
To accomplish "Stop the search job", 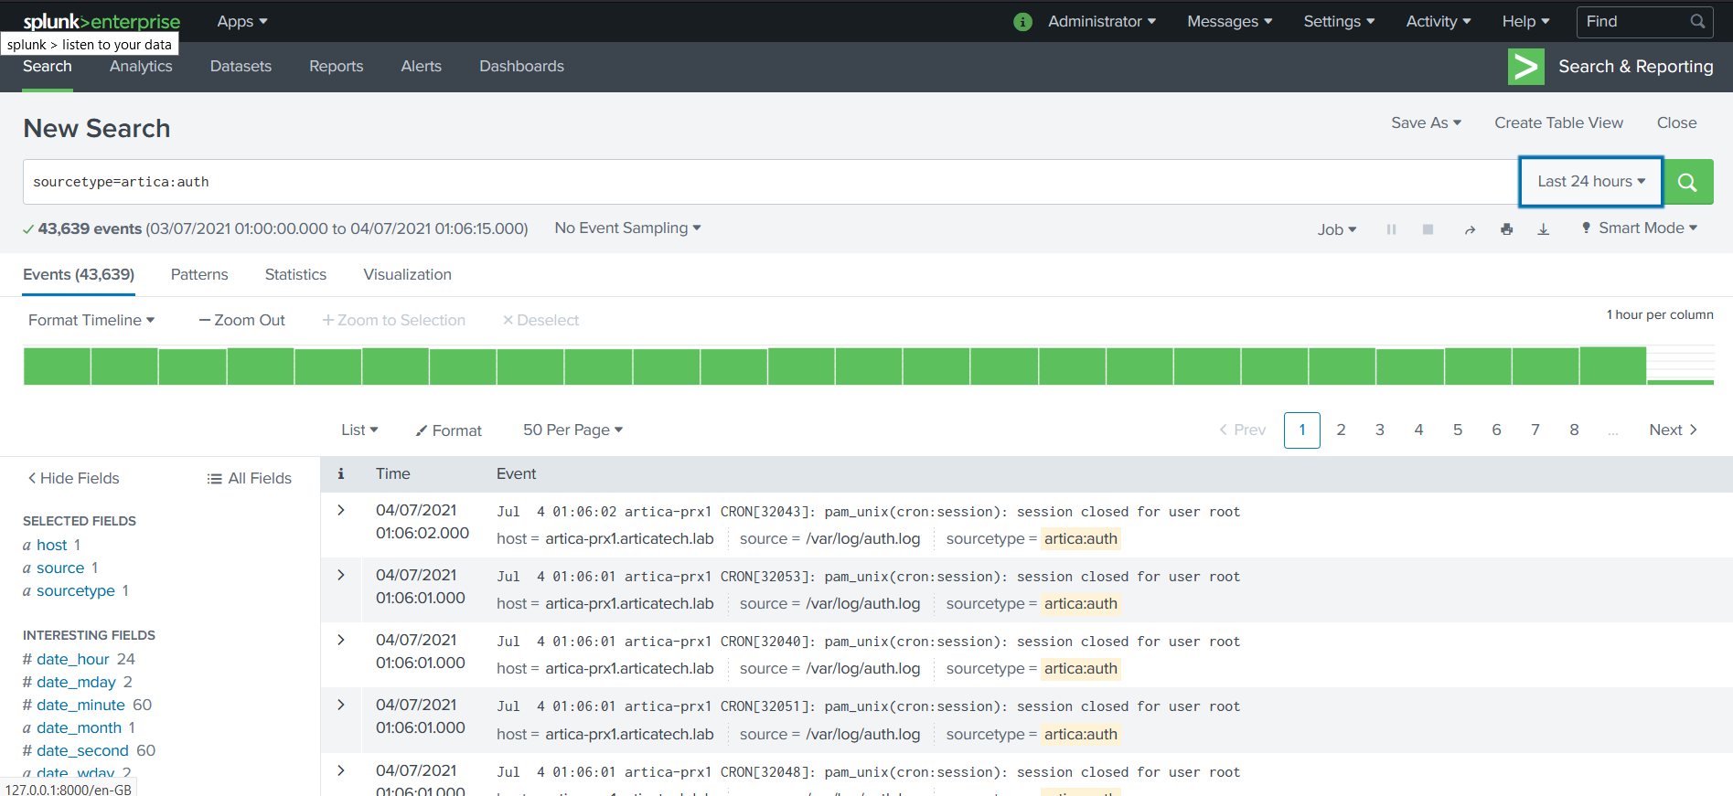I will tap(1428, 229).
